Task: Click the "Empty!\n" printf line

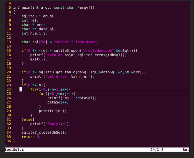Action: (50, 124)
